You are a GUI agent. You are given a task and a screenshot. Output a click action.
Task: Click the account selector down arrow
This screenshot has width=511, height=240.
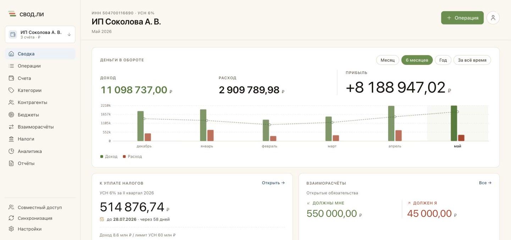pos(69,34)
